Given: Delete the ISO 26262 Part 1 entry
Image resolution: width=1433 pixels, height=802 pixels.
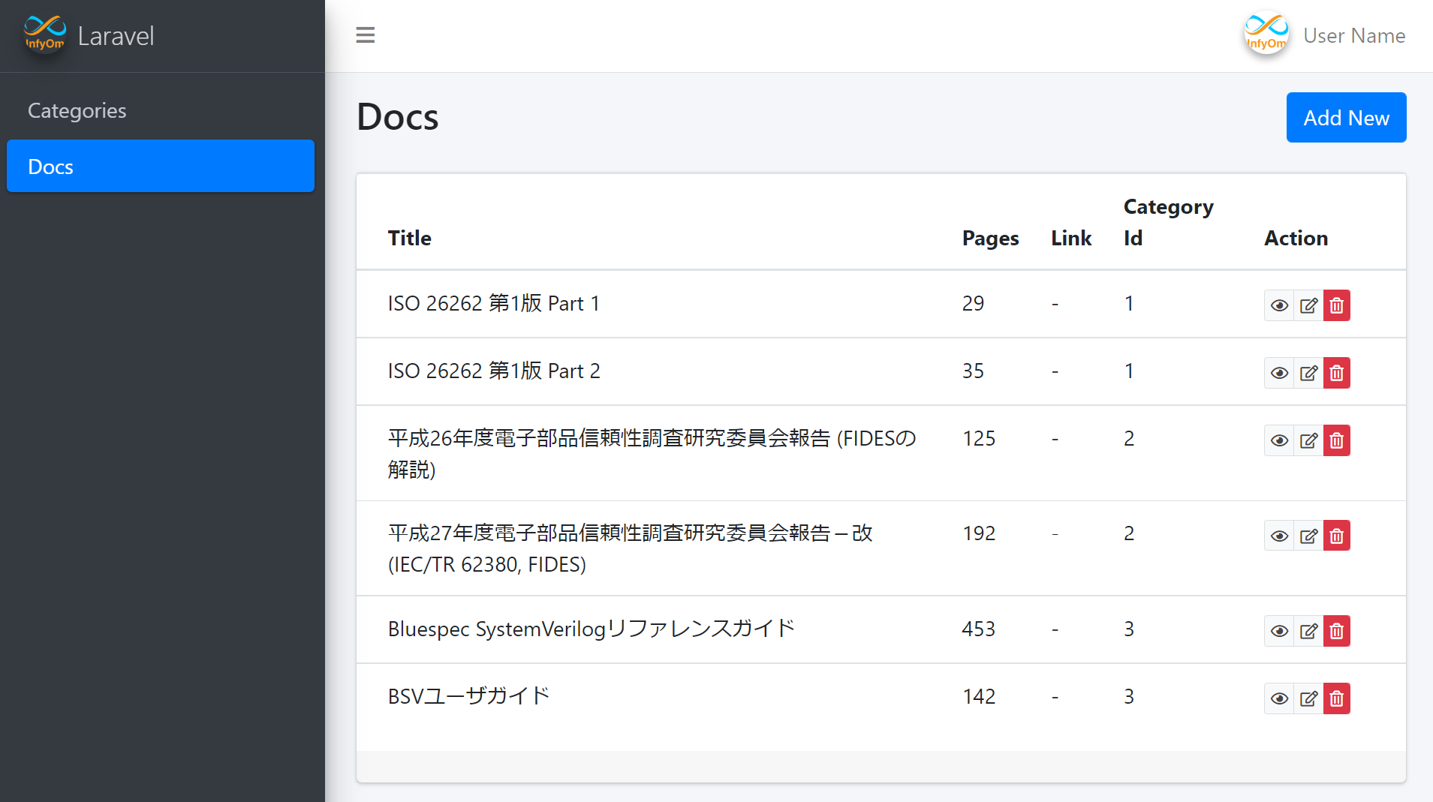Looking at the screenshot, I should tap(1337, 305).
